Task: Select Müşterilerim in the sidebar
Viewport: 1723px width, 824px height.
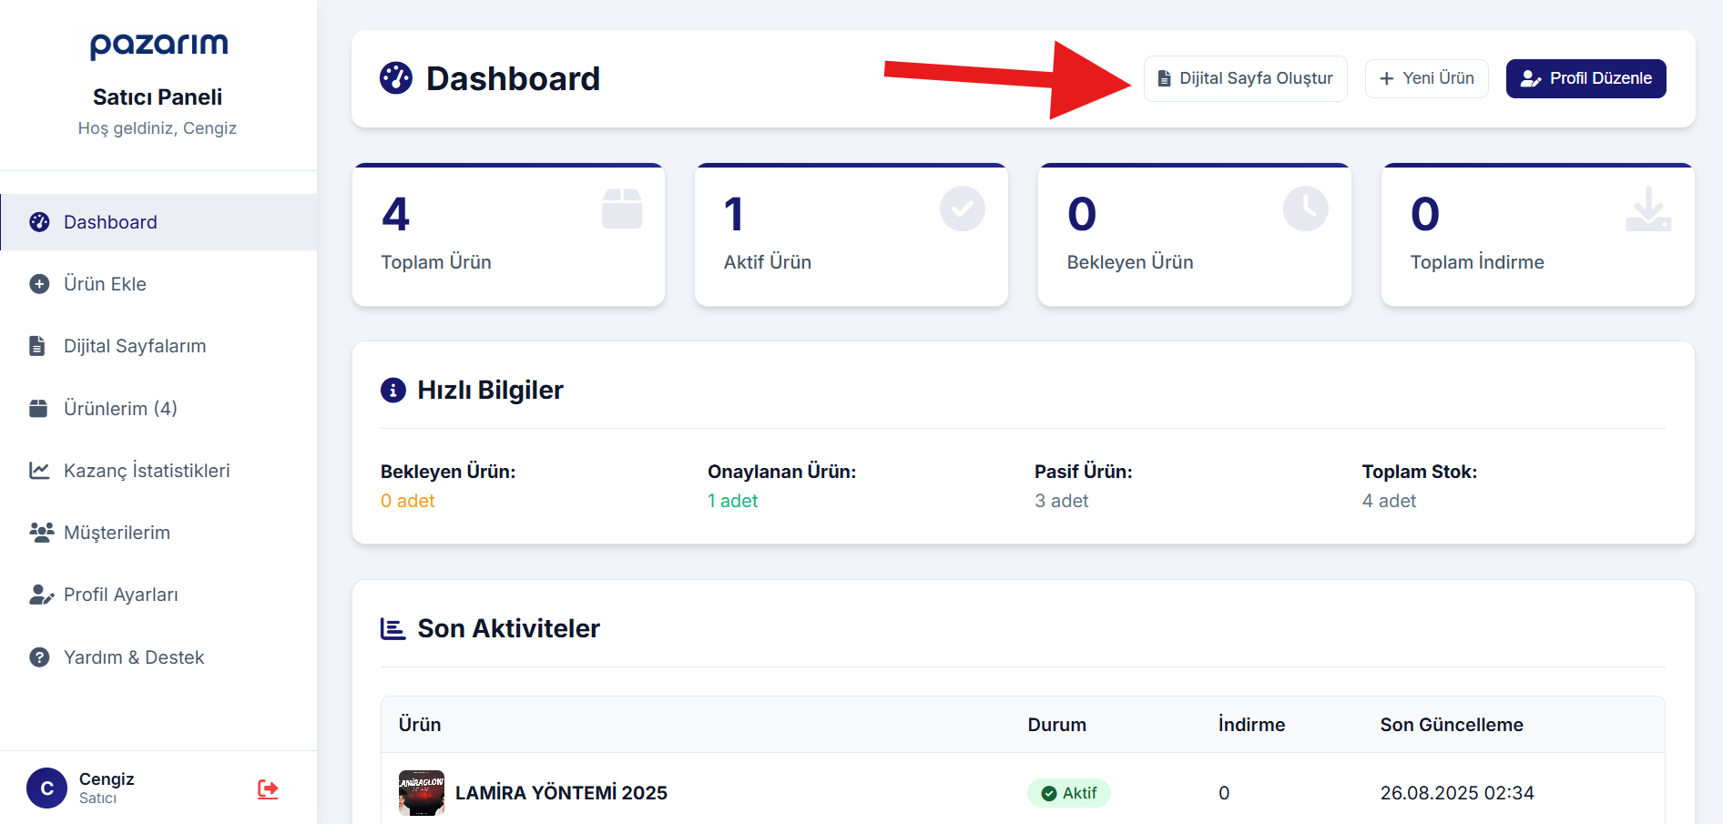Action: (117, 533)
